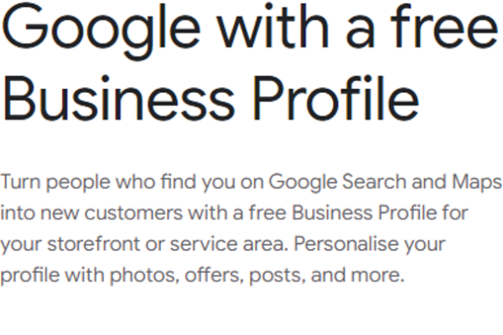Click the word 'photos' in the last line
This screenshot has height=335, width=503.
tap(144, 276)
